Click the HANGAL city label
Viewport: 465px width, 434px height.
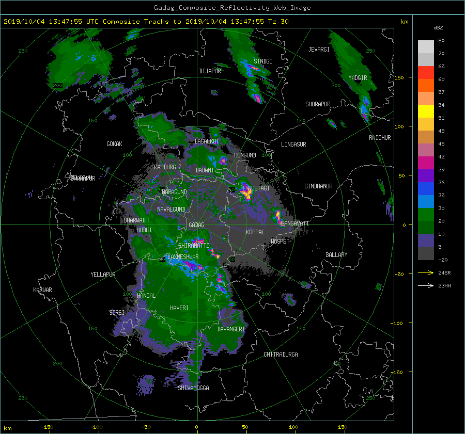click(x=146, y=296)
